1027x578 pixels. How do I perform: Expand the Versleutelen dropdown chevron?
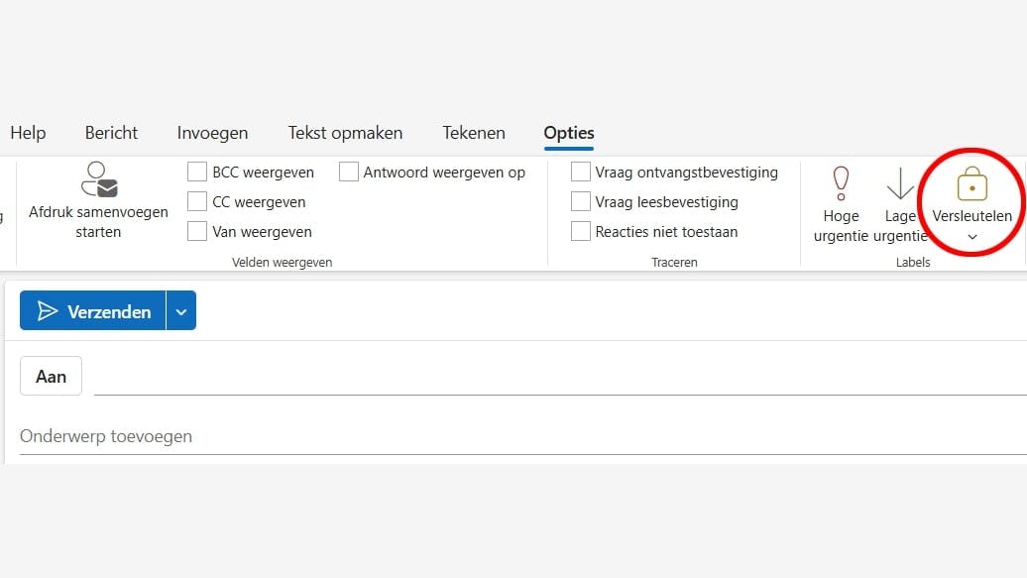click(972, 237)
